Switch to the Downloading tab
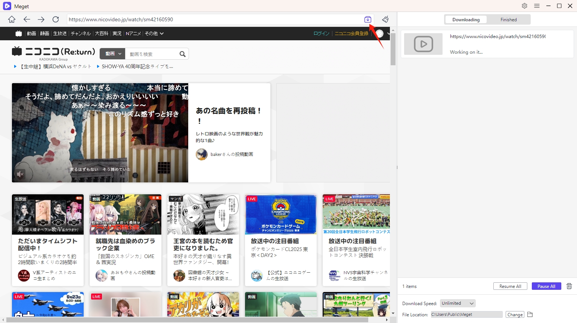 click(466, 20)
